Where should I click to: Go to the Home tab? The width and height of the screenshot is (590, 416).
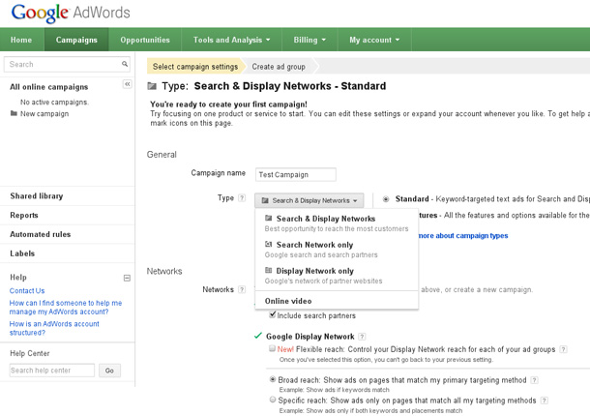(21, 40)
